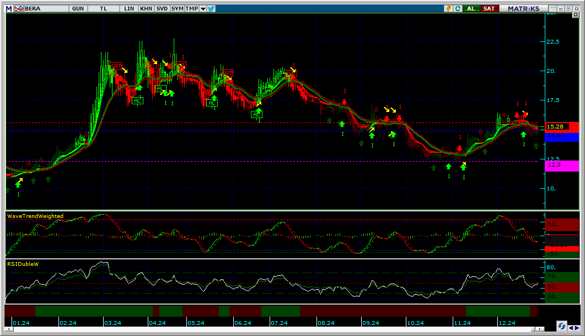Open the TMP template option
Image resolution: width=585 pixels, height=336 pixels.
(192, 9)
